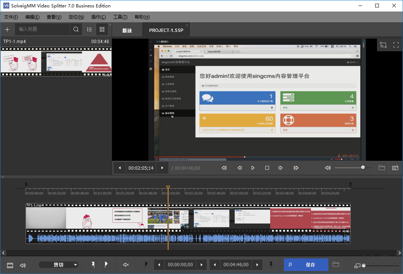Take a snapshot with the camera icon

click(396, 167)
